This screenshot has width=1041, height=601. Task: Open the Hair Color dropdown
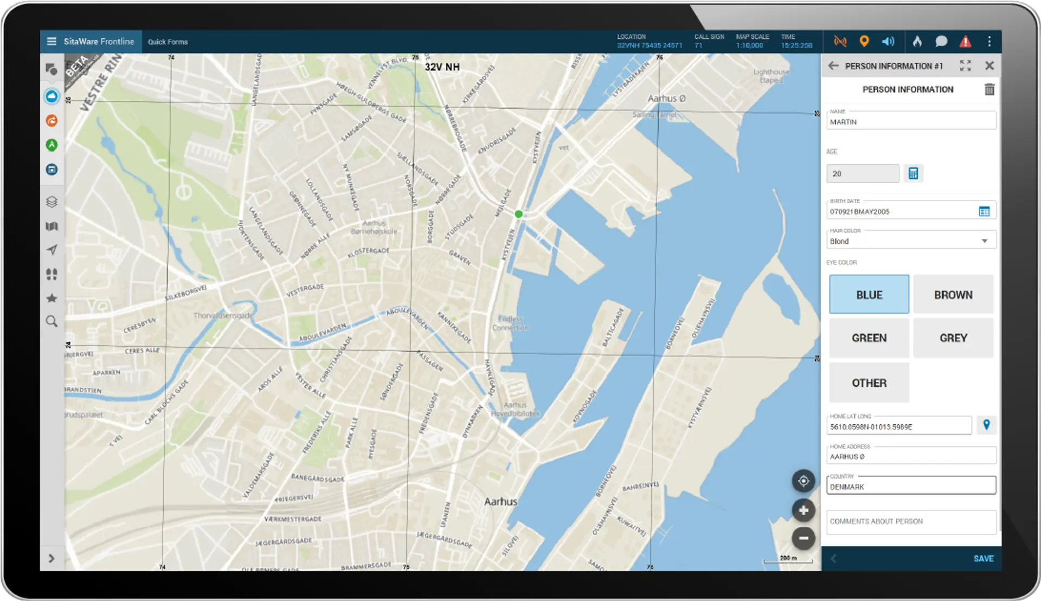coord(911,241)
